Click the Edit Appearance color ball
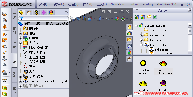The width and height of the screenshot is (193, 97). (117, 18)
